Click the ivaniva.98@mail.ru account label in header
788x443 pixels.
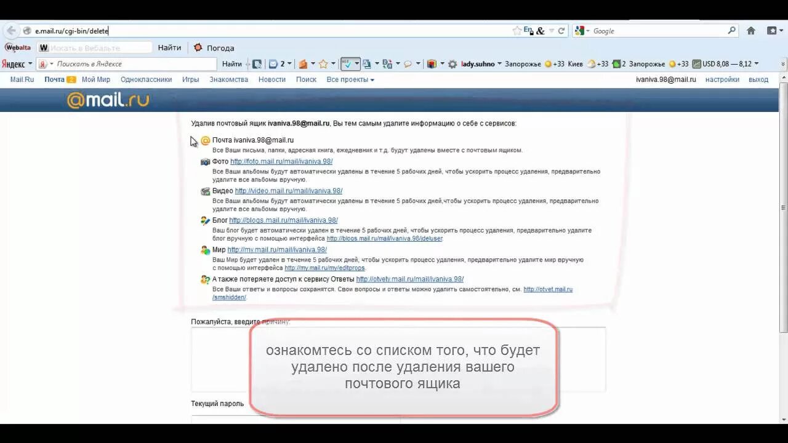point(666,79)
